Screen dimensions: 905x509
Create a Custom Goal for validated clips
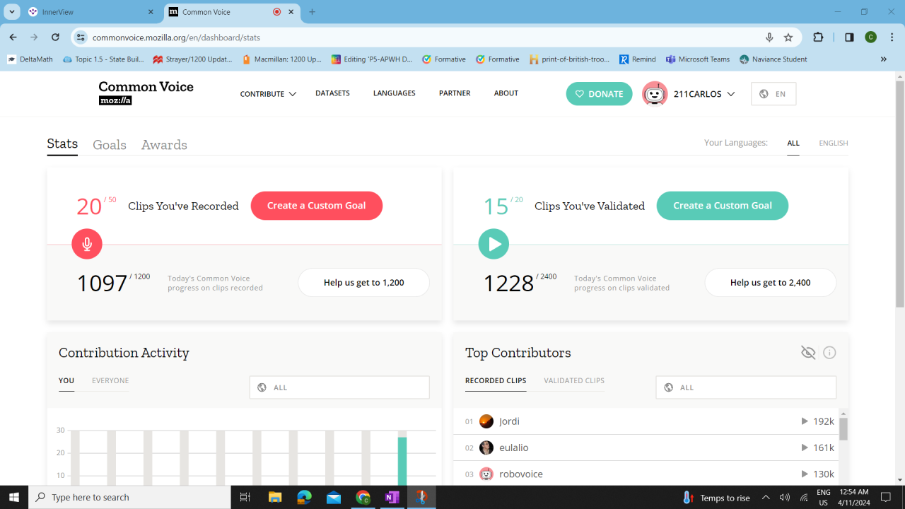(x=723, y=206)
